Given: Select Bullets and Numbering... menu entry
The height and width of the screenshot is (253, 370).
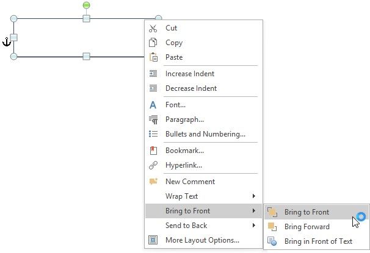Looking at the screenshot, I should [x=205, y=134].
